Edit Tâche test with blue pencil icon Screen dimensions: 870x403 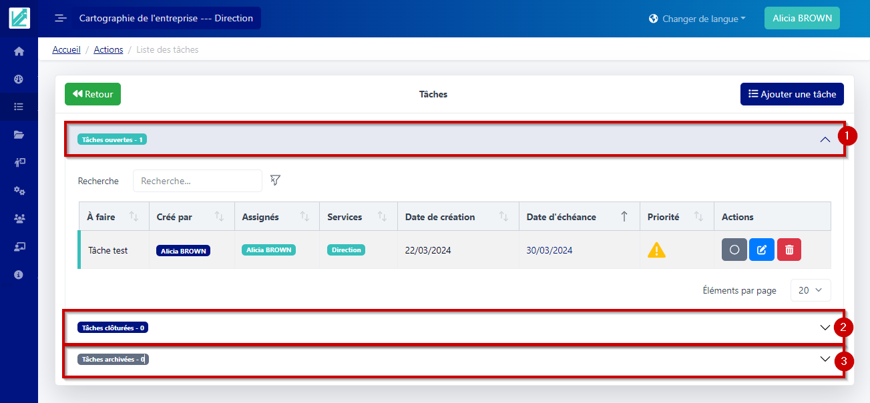(762, 250)
